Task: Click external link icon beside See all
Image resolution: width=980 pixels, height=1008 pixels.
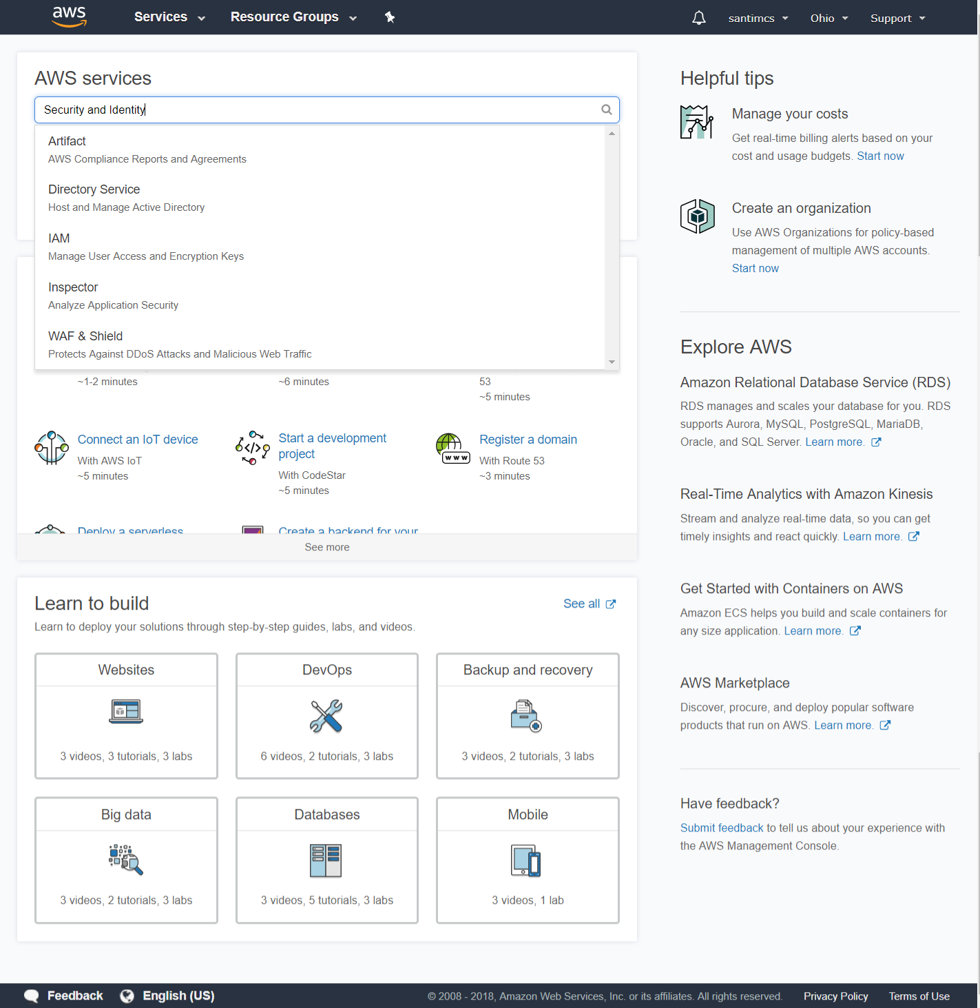Action: (611, 604)
